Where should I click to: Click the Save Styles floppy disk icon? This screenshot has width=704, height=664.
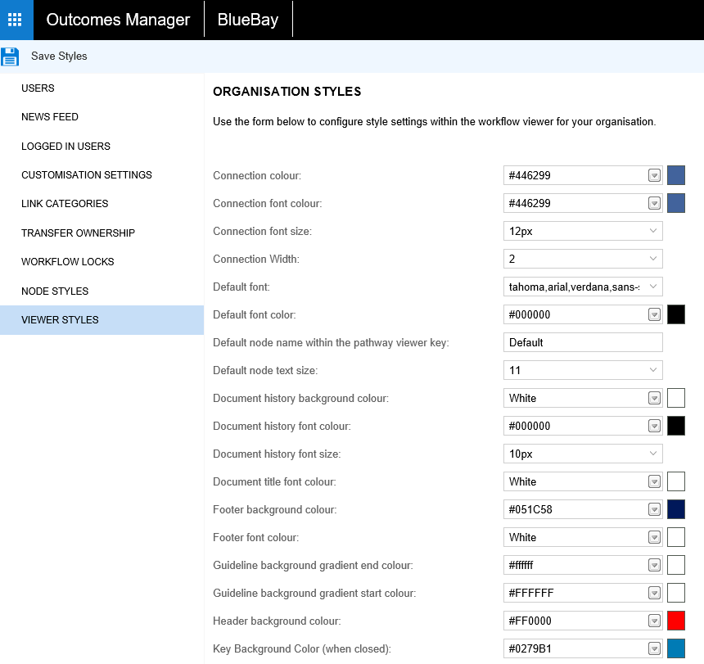point(10,56)
